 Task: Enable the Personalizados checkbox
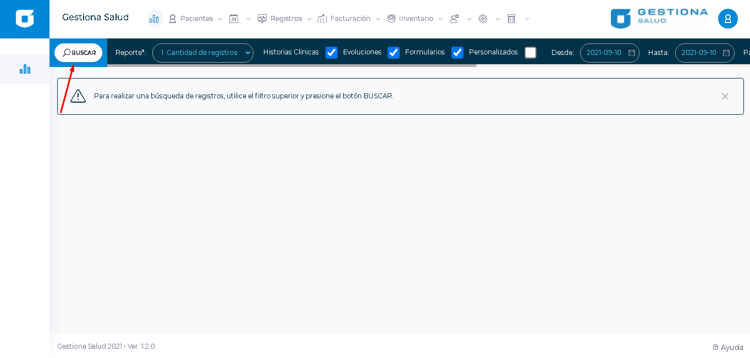pyautogui.click(x=530, y=53)
